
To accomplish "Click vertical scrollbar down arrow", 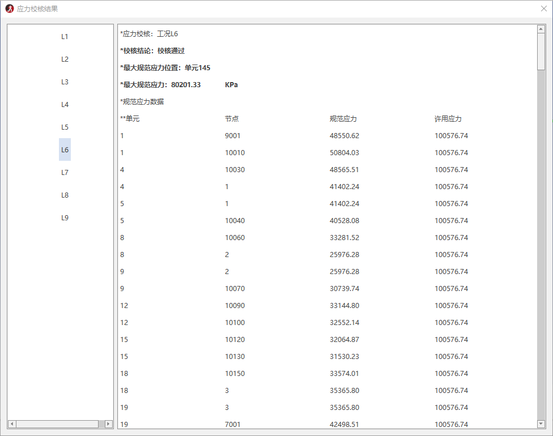I will coord(541,424).
